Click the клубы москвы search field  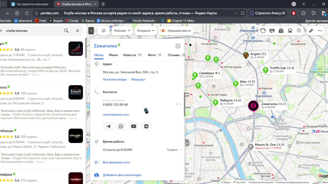pyautogui.click(x=33, y=31)
